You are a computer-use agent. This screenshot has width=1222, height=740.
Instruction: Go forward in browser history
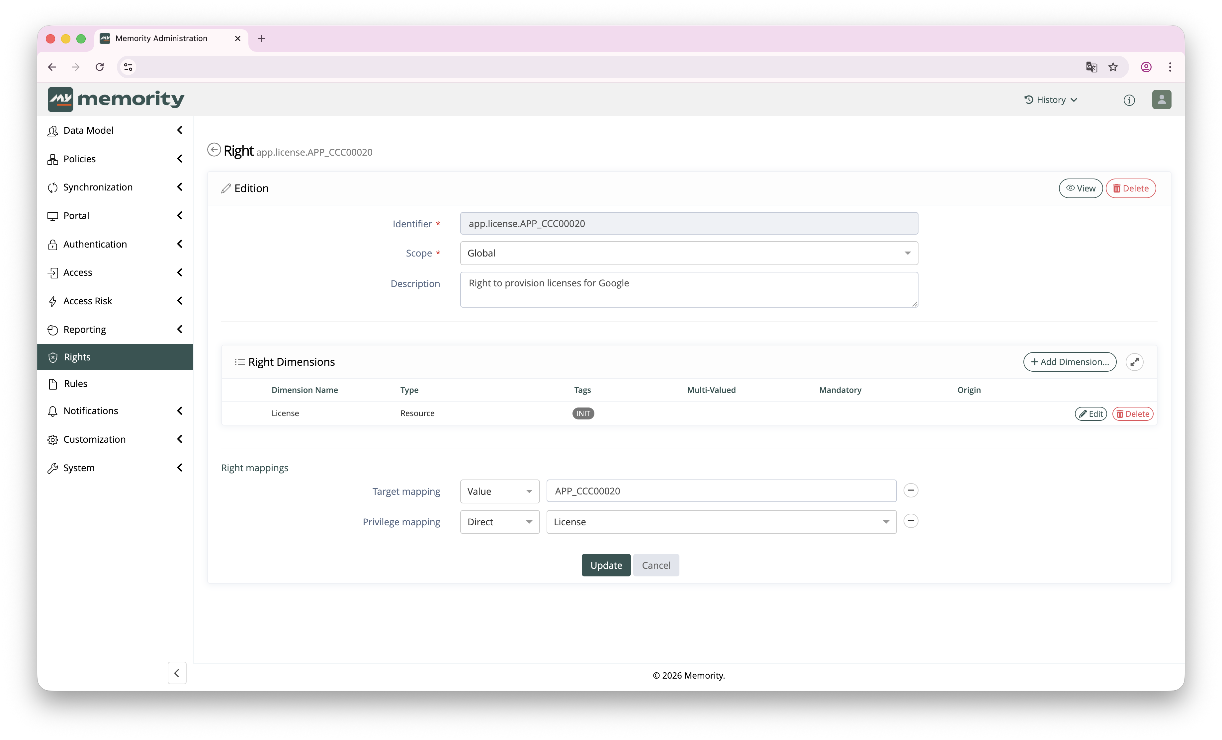point(75,67)
